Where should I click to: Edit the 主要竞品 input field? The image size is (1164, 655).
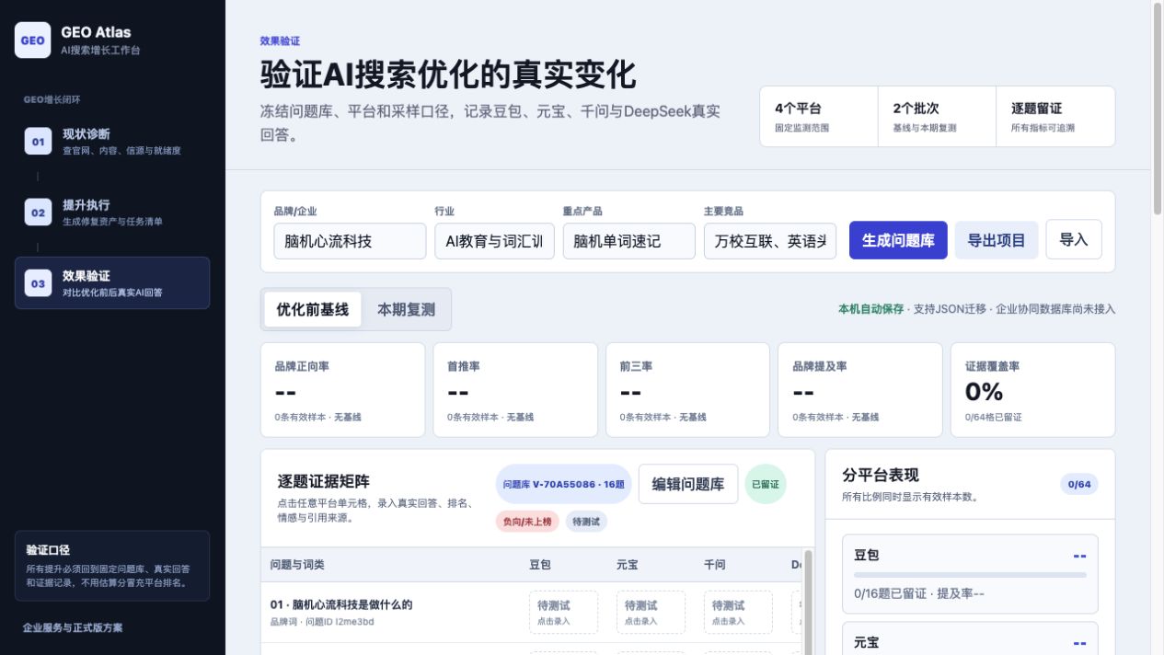tap(770, 241)
